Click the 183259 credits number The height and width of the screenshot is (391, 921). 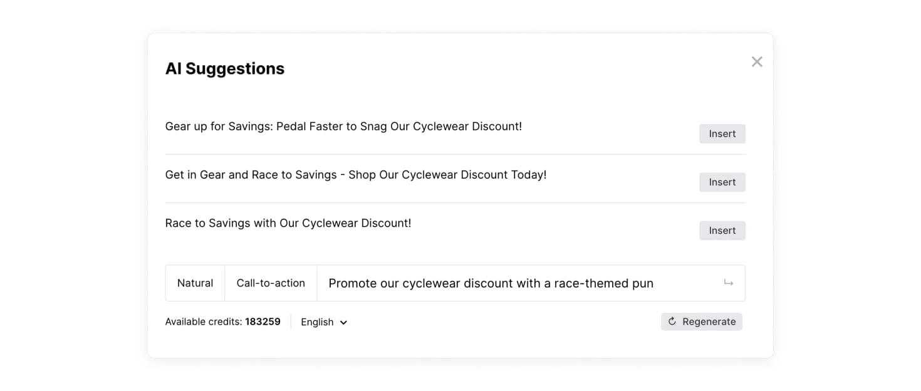tap(263, 322)
